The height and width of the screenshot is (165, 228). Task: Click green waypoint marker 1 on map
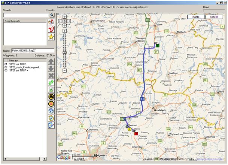click(x=158, y=46)
